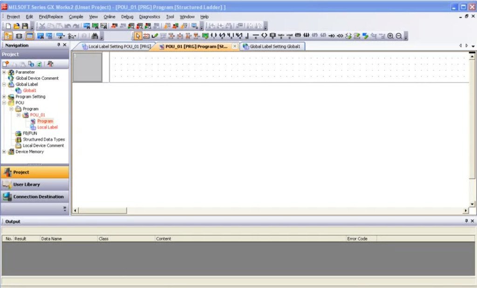Image resolution: width=477 pixels, height=288 pixels.
Task: Collapse the POU tree node
Action: pos(4,103)
